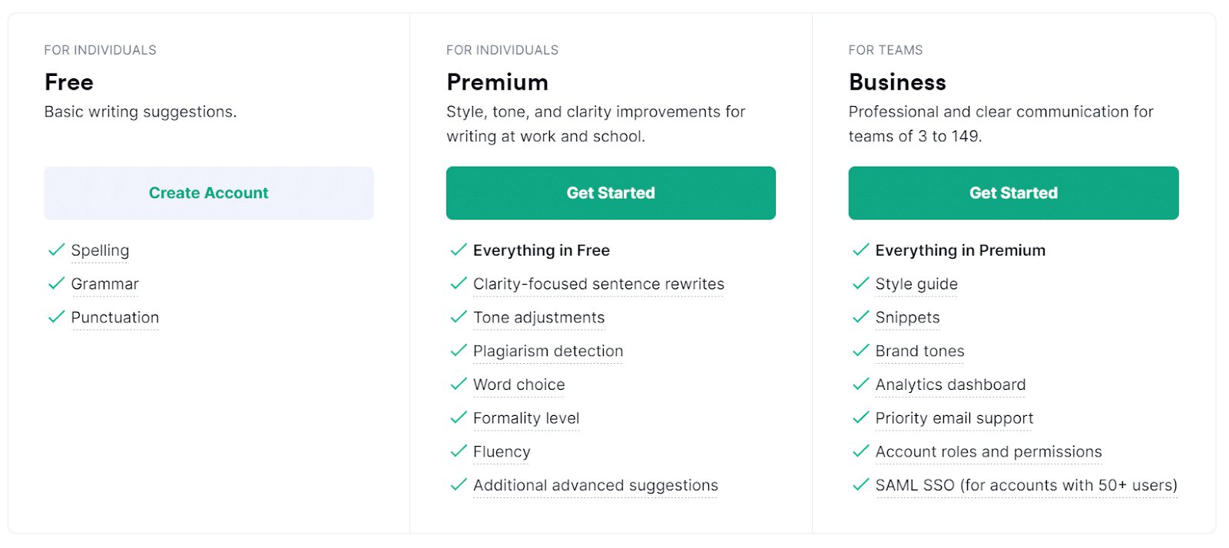
Task: Select Account roles and permissions feature
Action: point(988,451)
